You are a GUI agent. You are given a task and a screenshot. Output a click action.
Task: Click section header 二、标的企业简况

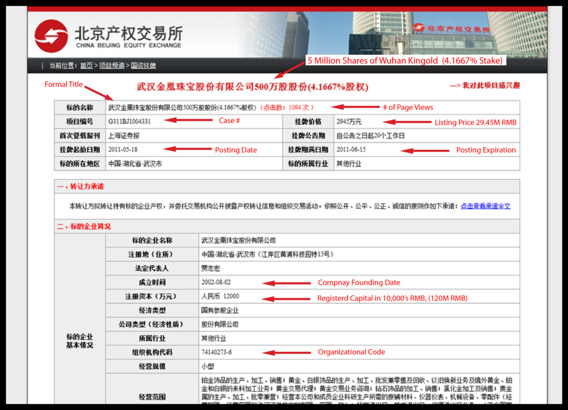click(84, 226)
